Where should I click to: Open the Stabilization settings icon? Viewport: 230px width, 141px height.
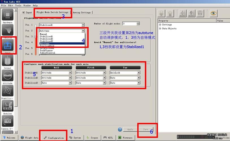8,91
